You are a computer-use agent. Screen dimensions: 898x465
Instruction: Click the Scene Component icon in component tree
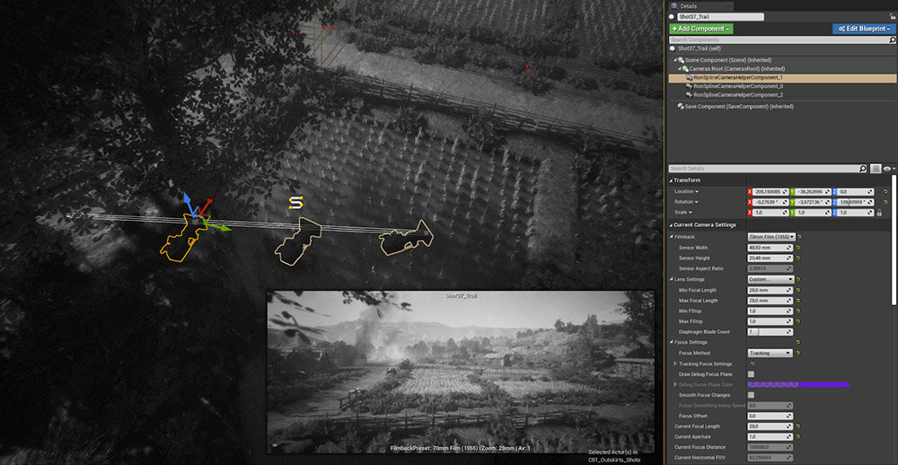[x=682, y=60]
